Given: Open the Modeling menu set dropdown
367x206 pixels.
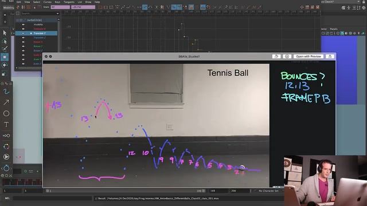Looking at the screenshot, I should 9,7.
